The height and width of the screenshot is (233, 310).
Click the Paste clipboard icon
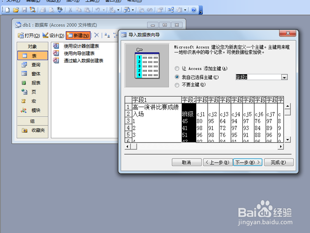click(x=87, y=10)
